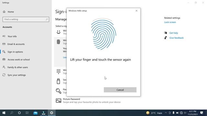Click the Find a setting search box
This screenshot has width=207, height=116.
(x=26, y=19)
